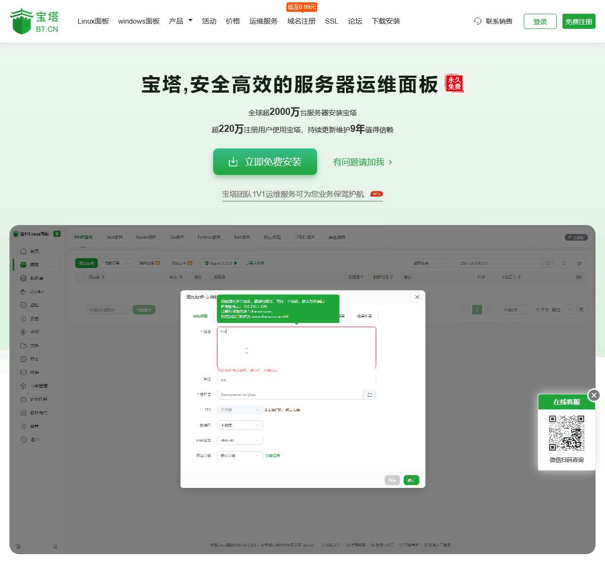605x565 pixels.
Task: Open the 10条/页 page size dropdown
Action: coord(515,310)
